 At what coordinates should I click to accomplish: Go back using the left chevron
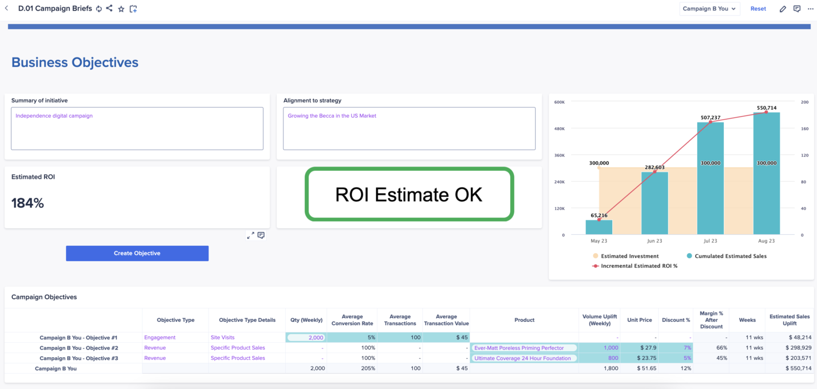(x=6, y=9)
